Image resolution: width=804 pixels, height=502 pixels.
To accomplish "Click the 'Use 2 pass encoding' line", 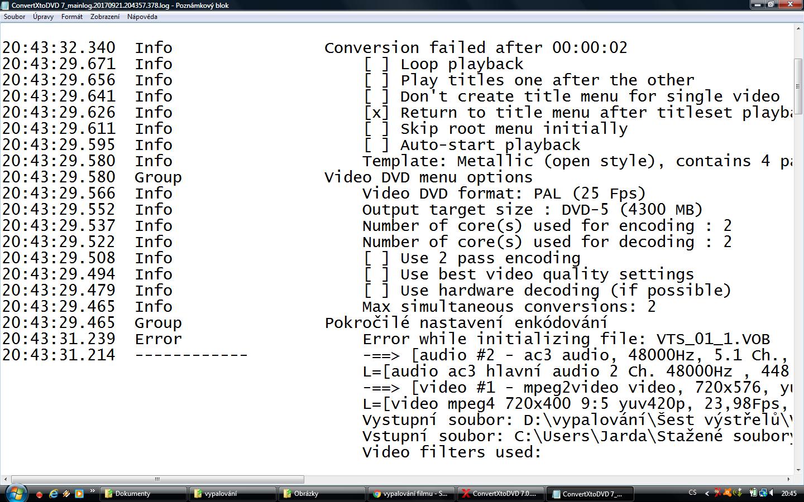I will point(472,258).
